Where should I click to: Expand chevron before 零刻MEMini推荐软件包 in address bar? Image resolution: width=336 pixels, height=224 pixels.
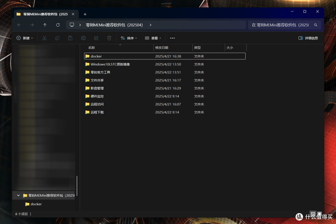coord(80,25)
